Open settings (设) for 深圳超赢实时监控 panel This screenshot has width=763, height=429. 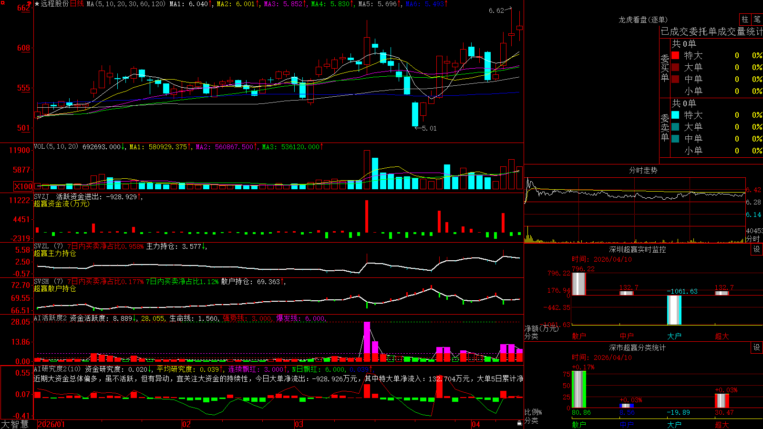coord(756,249)
